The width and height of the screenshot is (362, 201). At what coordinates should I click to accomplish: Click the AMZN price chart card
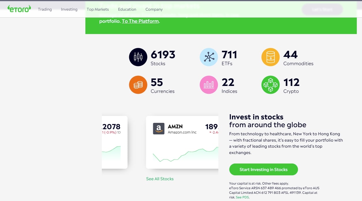coord(182,150)
